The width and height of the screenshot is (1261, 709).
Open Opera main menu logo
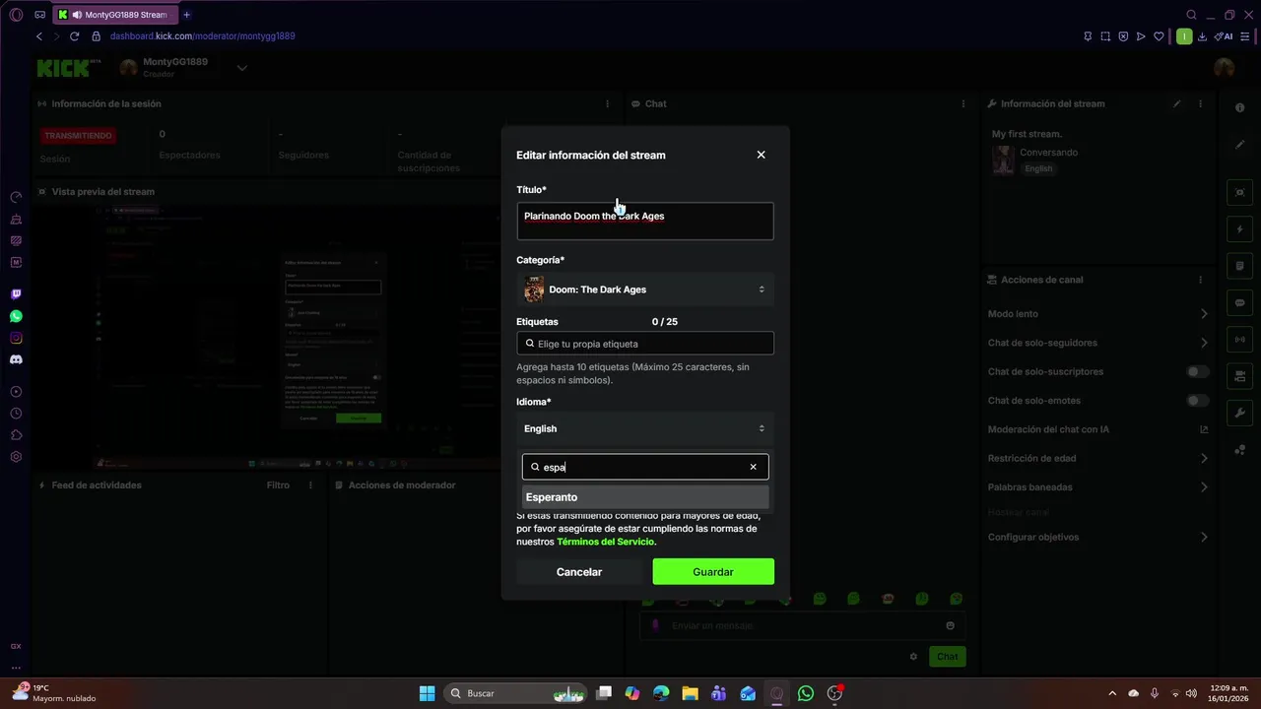click(15, 15)
